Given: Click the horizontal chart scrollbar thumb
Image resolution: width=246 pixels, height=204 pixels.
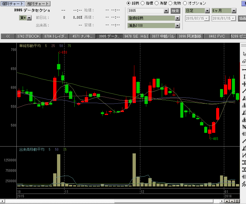Looking at the screenshot, I should pos(164,201).
